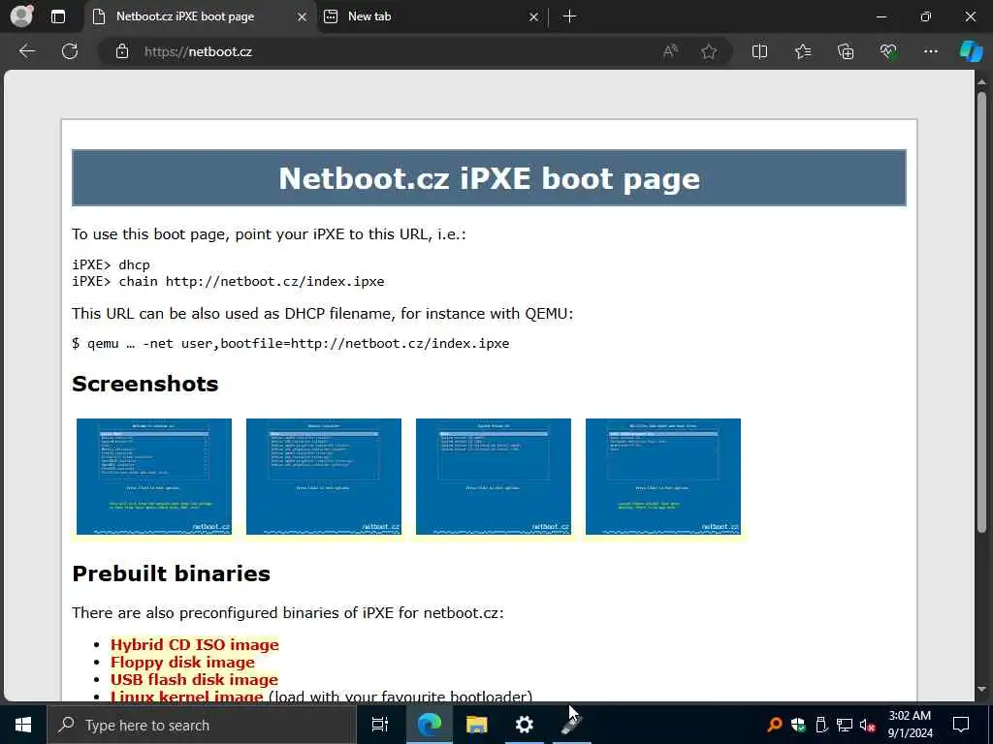Click the iPXE> dhcp line

click(x=111, y=265)
